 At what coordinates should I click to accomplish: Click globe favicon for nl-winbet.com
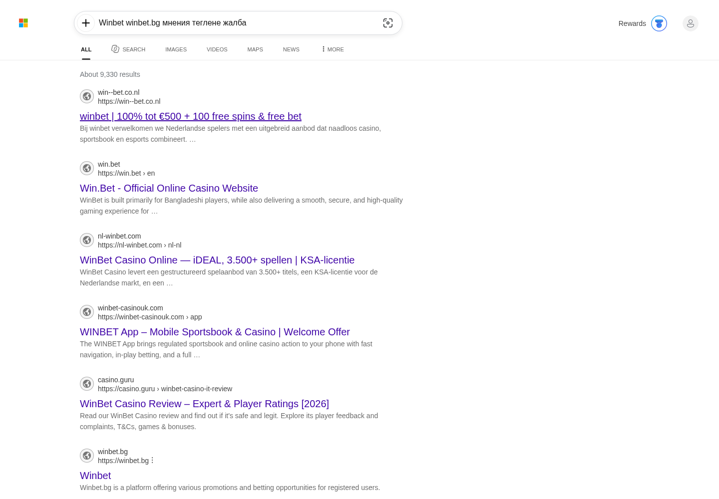(x=87, y=240)
